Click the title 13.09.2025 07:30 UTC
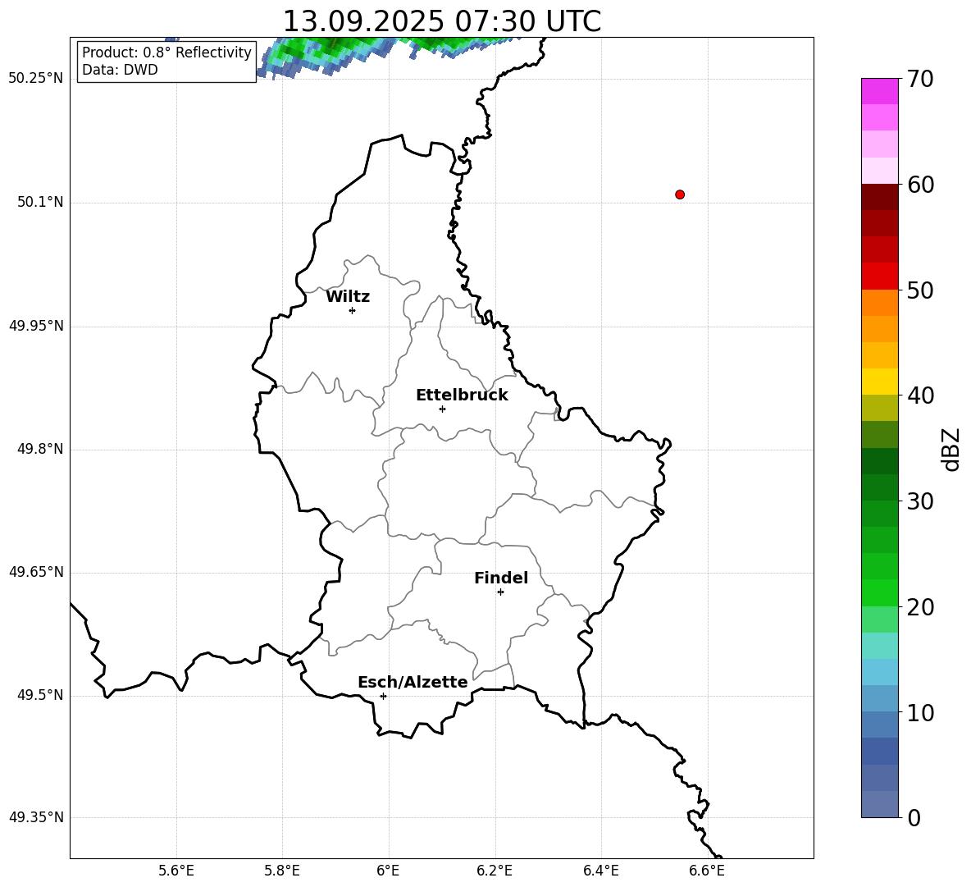Viewport: 971px width, 887px height. pos(442,21)
